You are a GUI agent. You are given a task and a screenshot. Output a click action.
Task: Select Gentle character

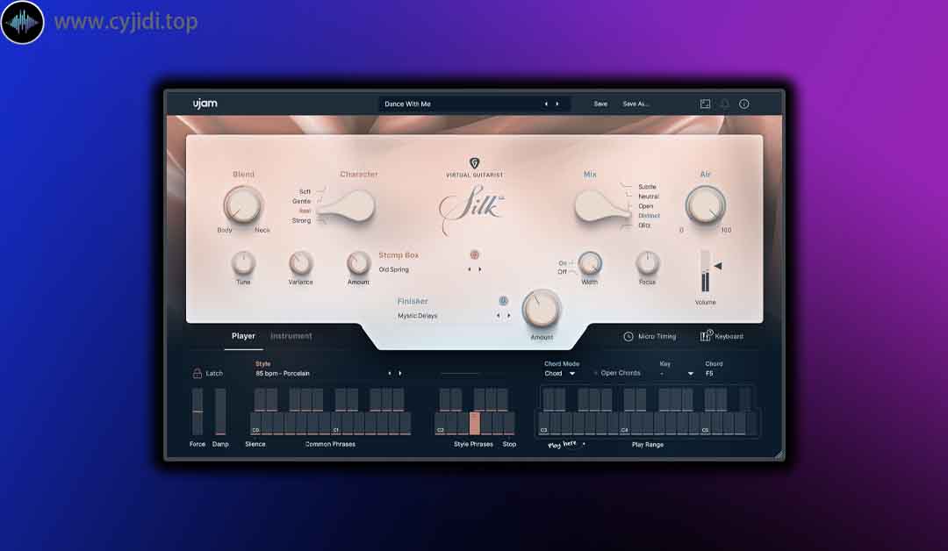click(302, 201)
